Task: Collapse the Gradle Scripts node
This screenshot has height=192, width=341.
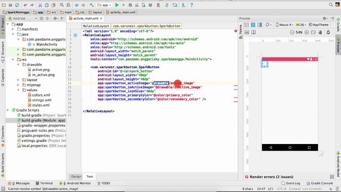Action: [x=8, y=110]
